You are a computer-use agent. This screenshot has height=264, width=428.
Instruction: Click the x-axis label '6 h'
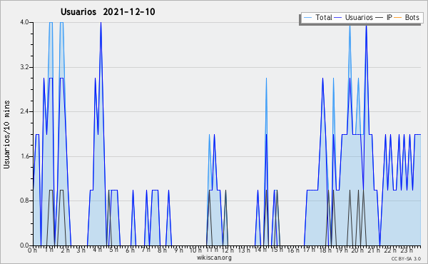tap(130, 250)
